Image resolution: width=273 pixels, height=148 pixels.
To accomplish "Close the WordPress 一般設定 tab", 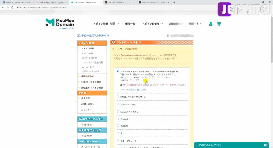I will point(33,2).
